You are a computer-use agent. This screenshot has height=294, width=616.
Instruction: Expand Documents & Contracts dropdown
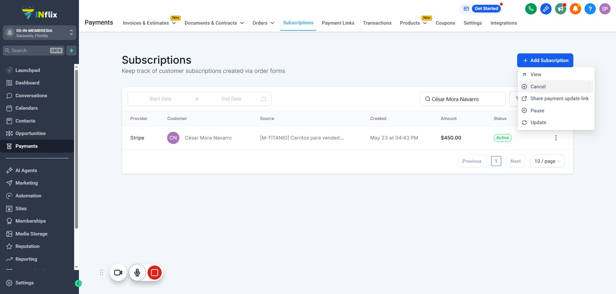click(x=214, y=23)
